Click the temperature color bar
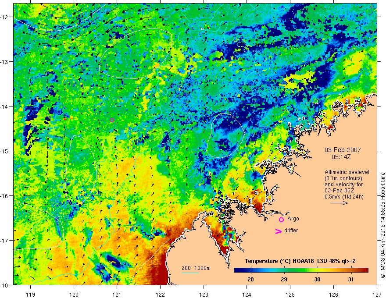Screen dimensions: 386x298 click(301, 270)
